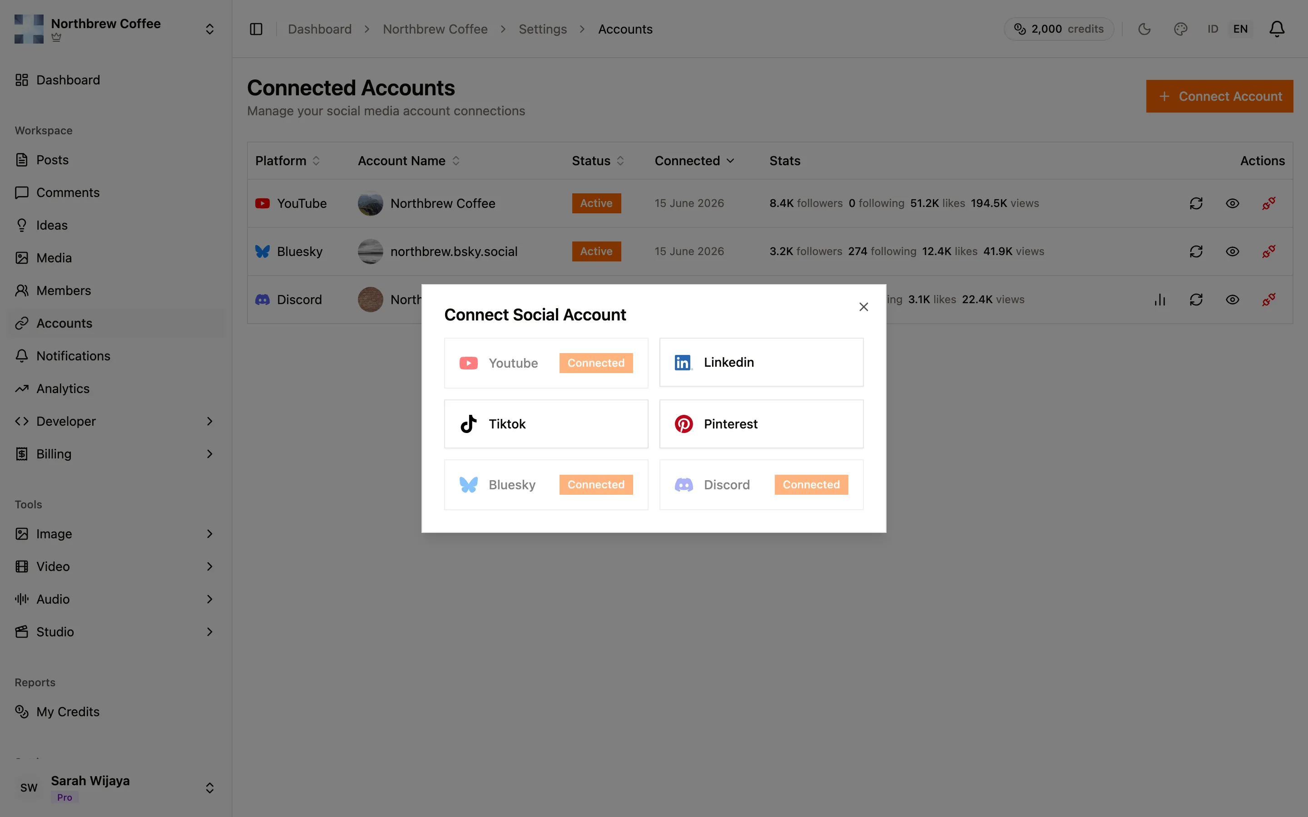Click the Bluesky row Active badge
Image resolution: width=1308 pixels, height=817 pixels.
point(596,251)
